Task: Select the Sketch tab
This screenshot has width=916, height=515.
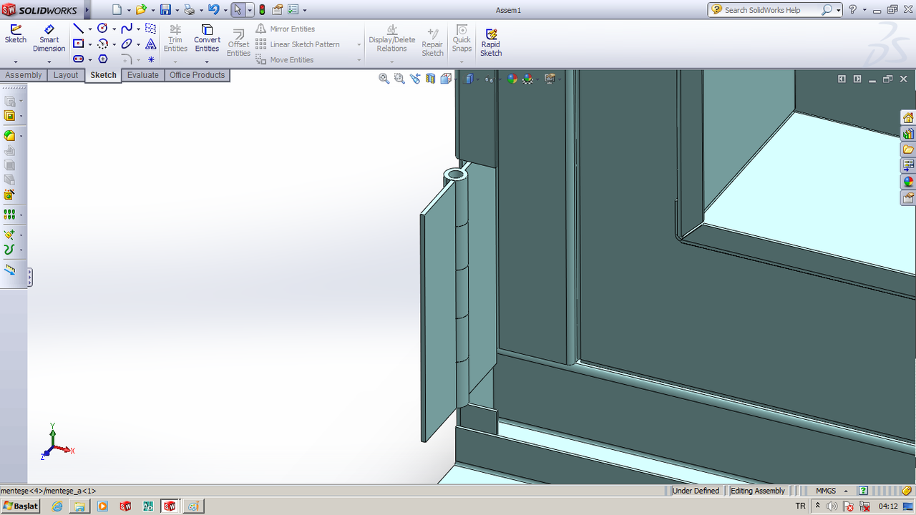Action: click(103, 75)
